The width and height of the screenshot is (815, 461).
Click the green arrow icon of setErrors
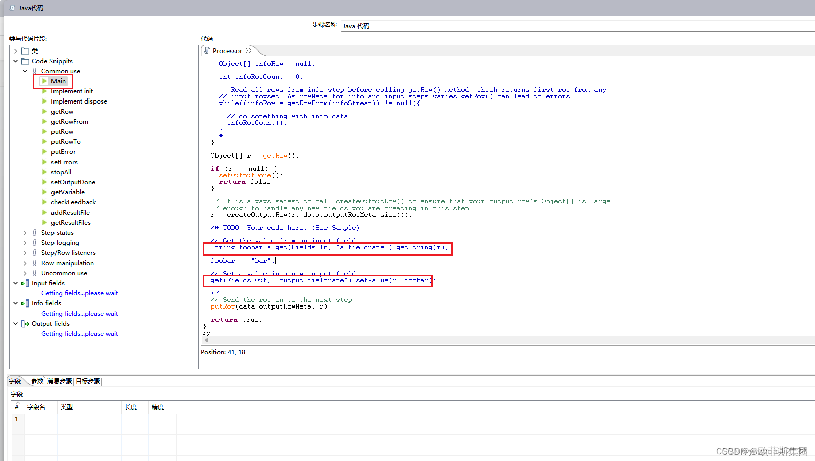click(44, 162)
